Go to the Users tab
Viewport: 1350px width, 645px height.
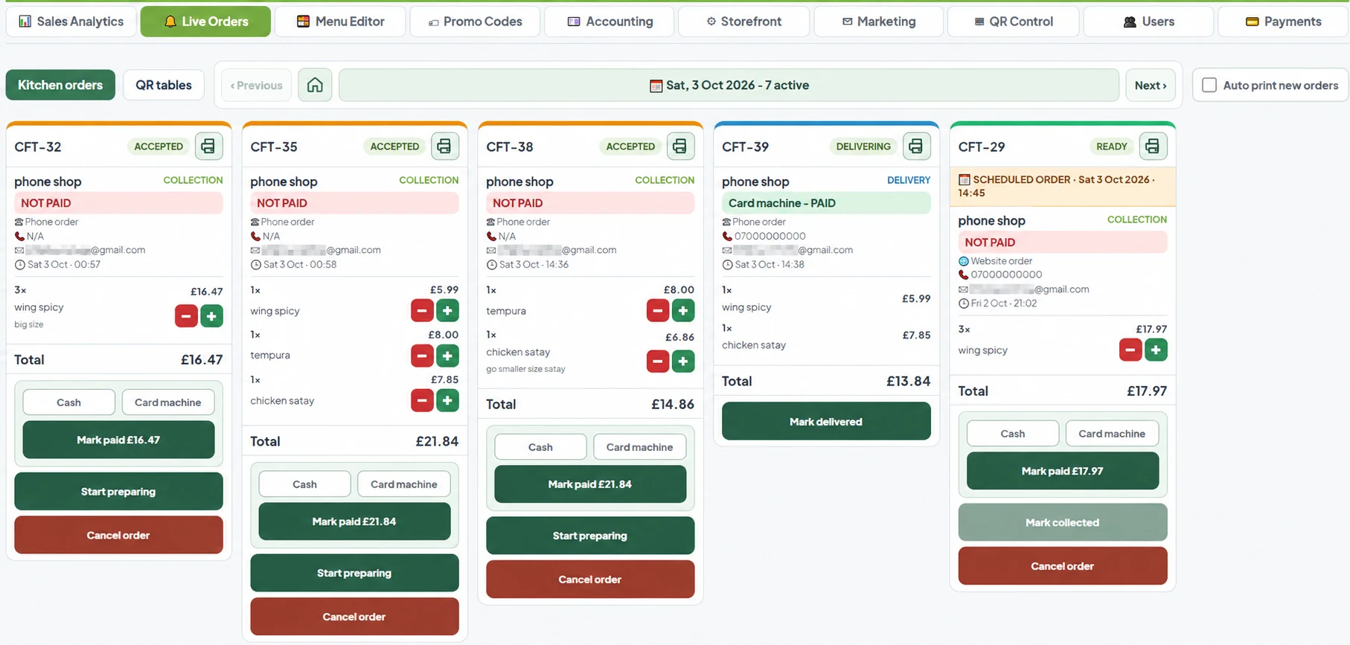(1149, 22)
